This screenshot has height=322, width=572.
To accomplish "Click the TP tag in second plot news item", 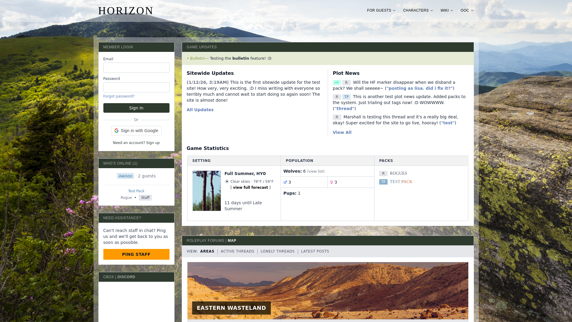I will pos(346,97).
